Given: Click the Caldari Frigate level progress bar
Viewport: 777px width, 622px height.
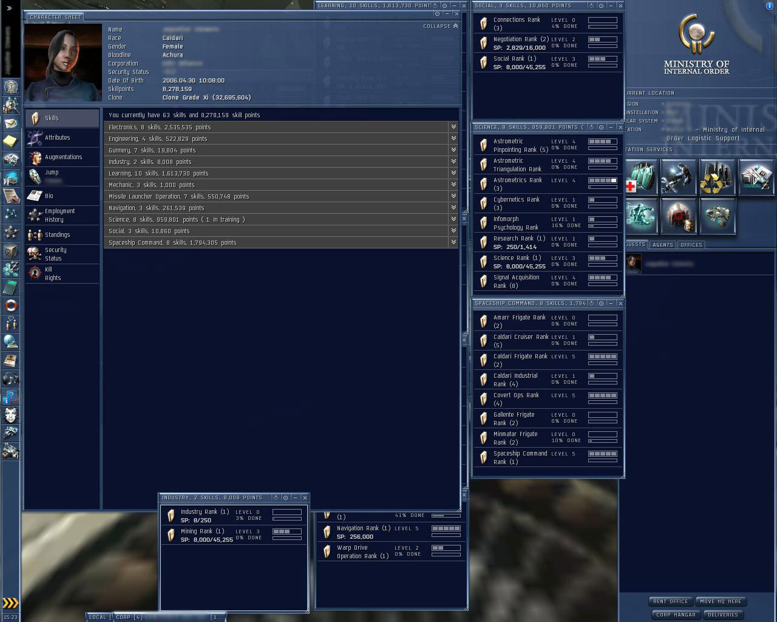Looking at the screenshot, I should click(603, 357).
